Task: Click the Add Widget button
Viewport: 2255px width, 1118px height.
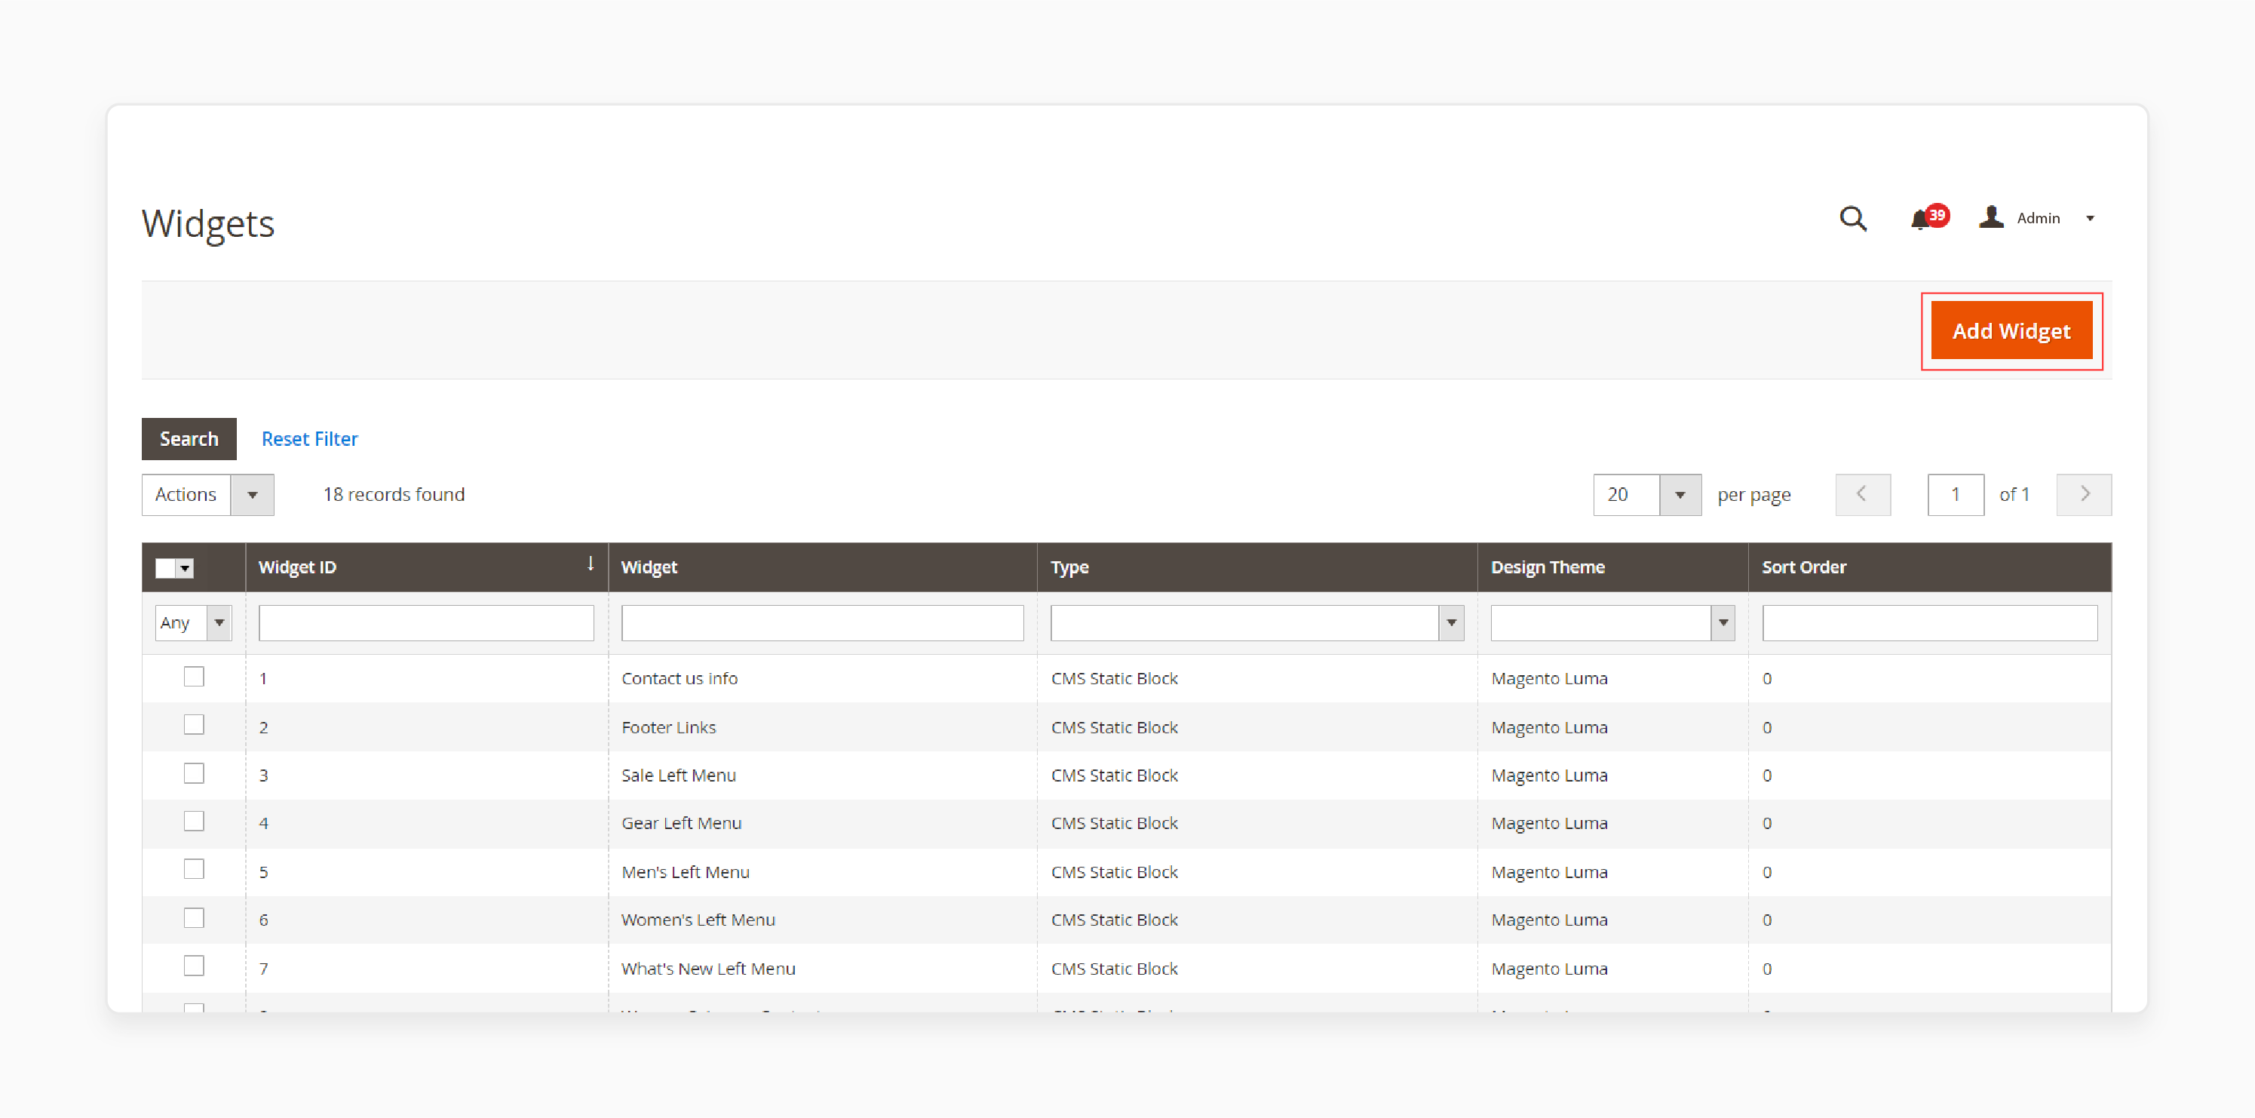Action: 2011,331
